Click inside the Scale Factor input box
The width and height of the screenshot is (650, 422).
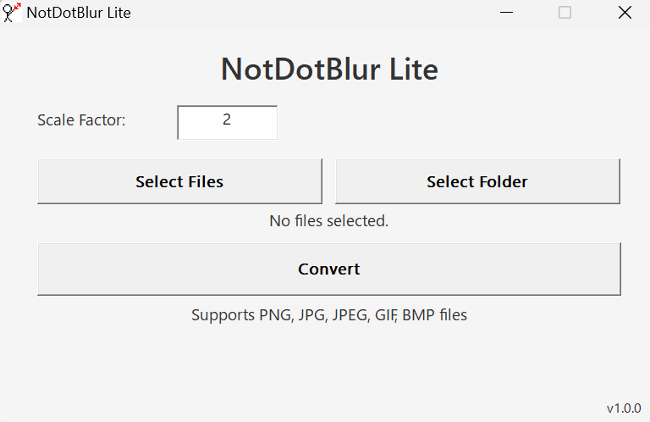[x=227, y=122]
